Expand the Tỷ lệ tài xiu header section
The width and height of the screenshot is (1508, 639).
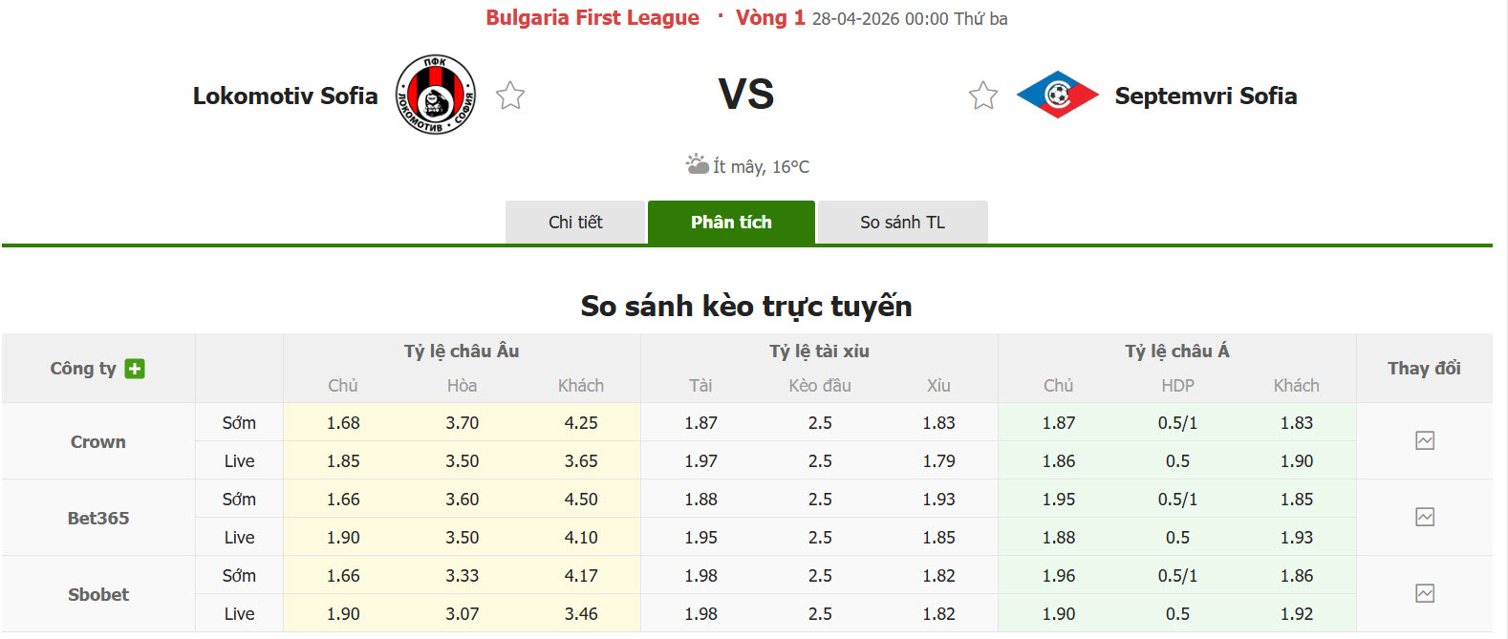point(818,351)
